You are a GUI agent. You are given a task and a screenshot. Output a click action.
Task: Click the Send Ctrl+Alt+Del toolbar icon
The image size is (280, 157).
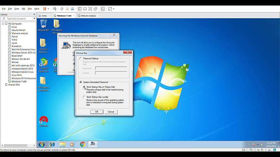click(x=55, y=9)
